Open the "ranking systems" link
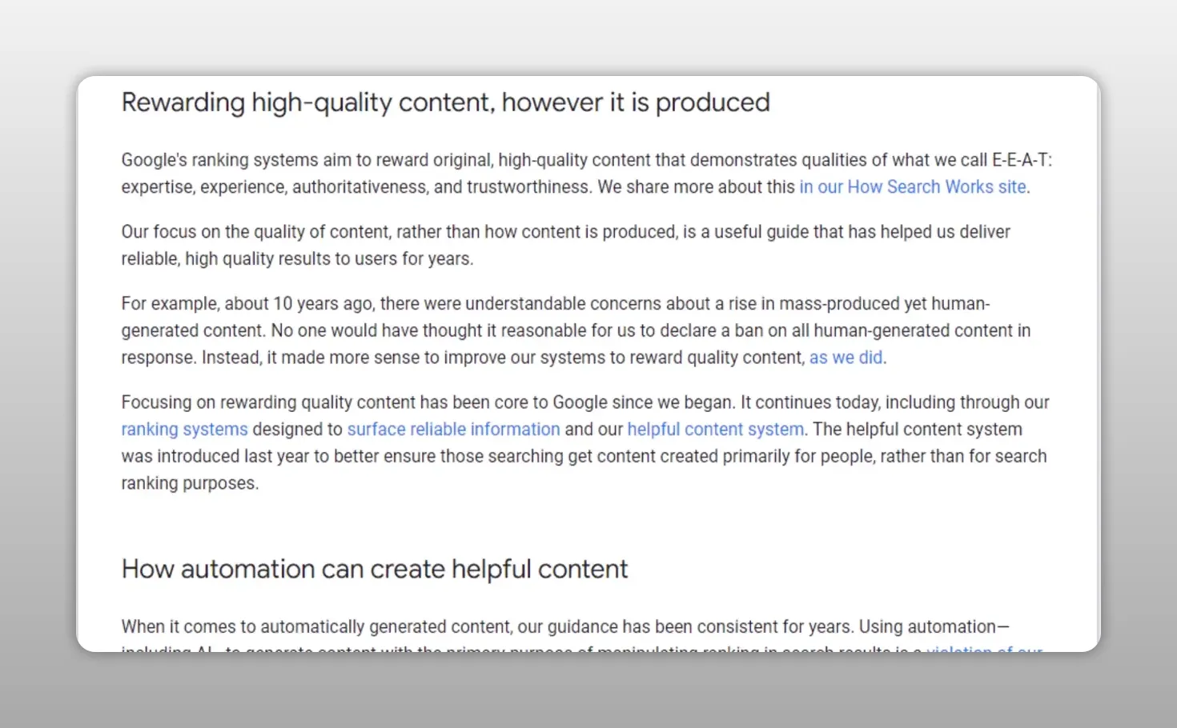This screenshot has height=728, width=1177. 185,430
